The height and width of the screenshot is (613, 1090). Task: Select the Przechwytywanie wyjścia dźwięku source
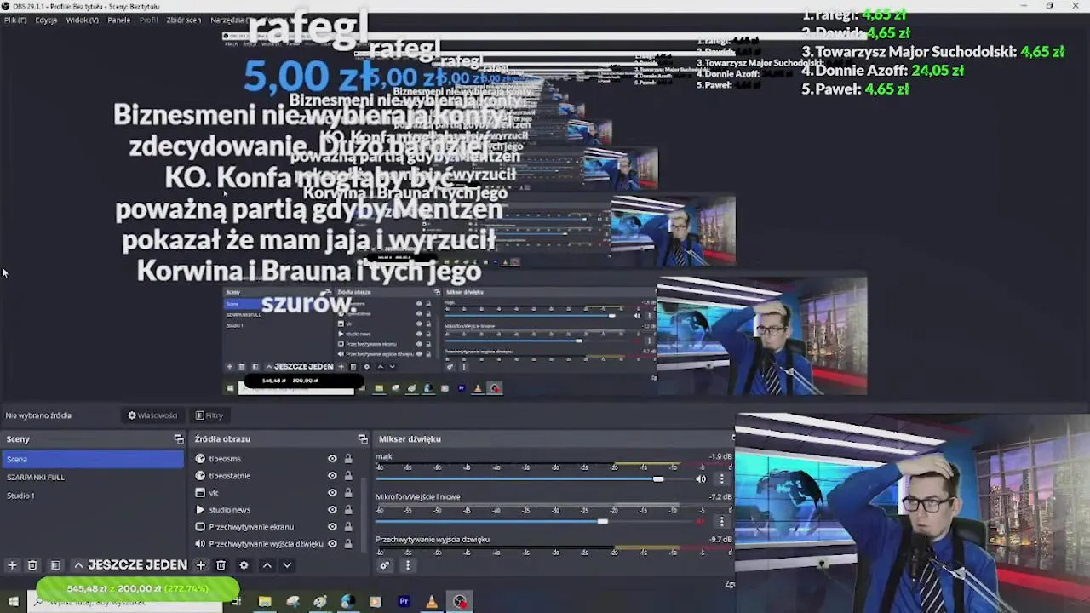point(266,544)
